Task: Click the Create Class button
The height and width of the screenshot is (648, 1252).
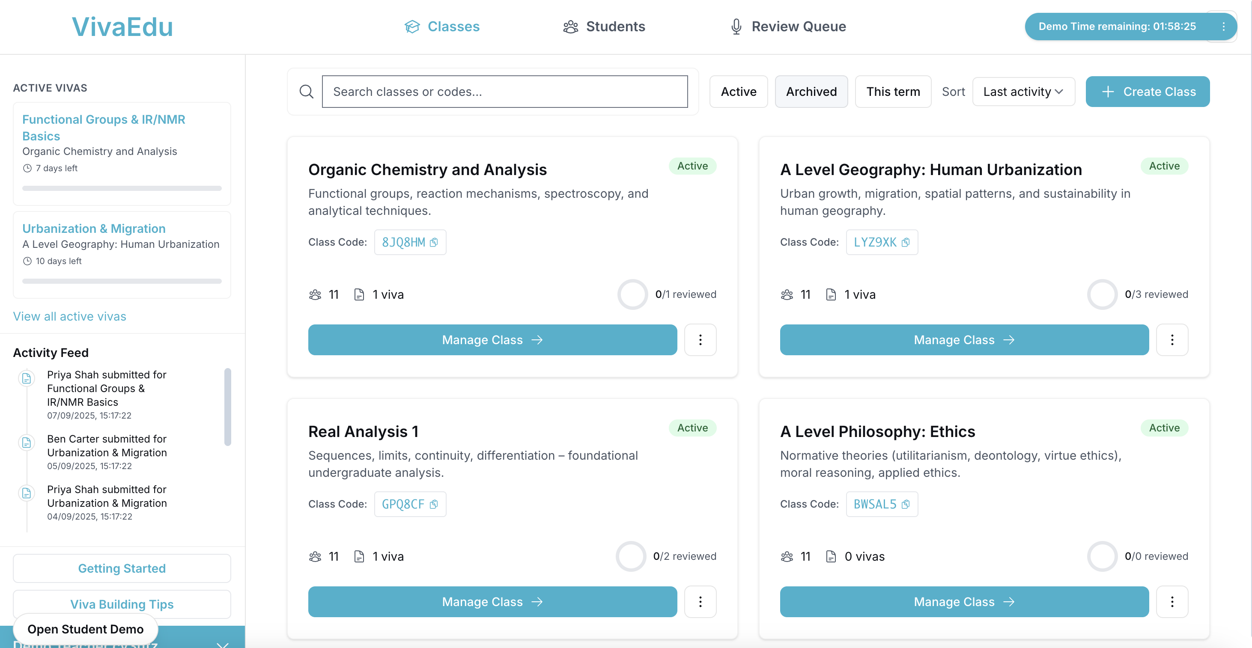Action: click(1147, 92)
